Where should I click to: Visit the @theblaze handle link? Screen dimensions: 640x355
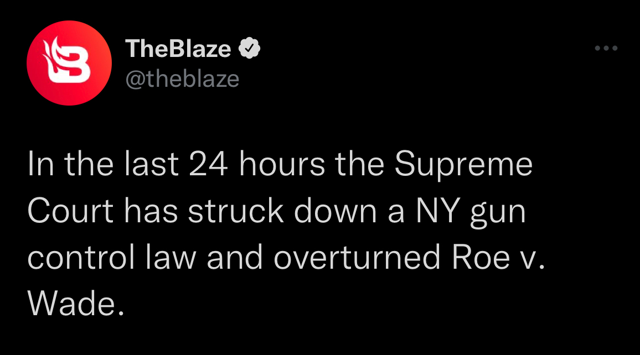click(182, 79)
